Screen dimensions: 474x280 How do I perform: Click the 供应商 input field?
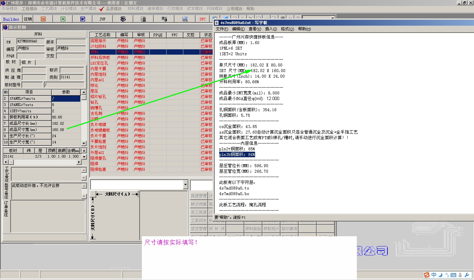[34, 70]
